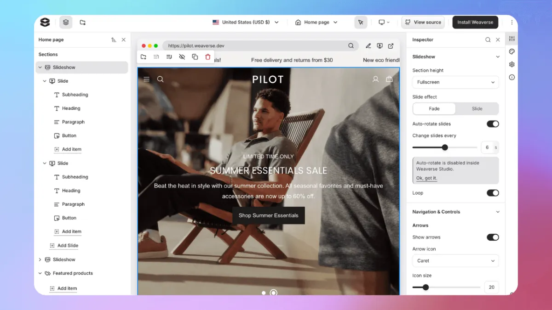Open the United States (USD $) selector
The height and width of the screenshot is (310, 552).
(246, 22)
